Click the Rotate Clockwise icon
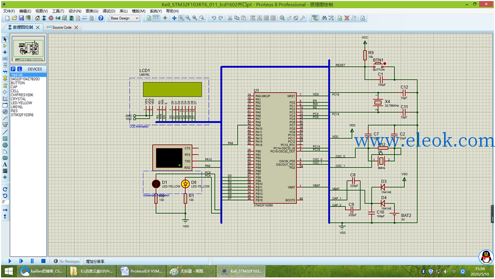This screenshot has height=279, width=495. (x=5, y=190)
